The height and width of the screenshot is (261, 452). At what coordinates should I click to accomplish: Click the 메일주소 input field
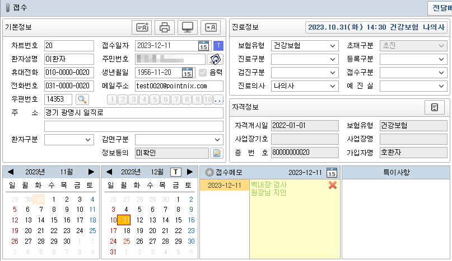point(179,86)
